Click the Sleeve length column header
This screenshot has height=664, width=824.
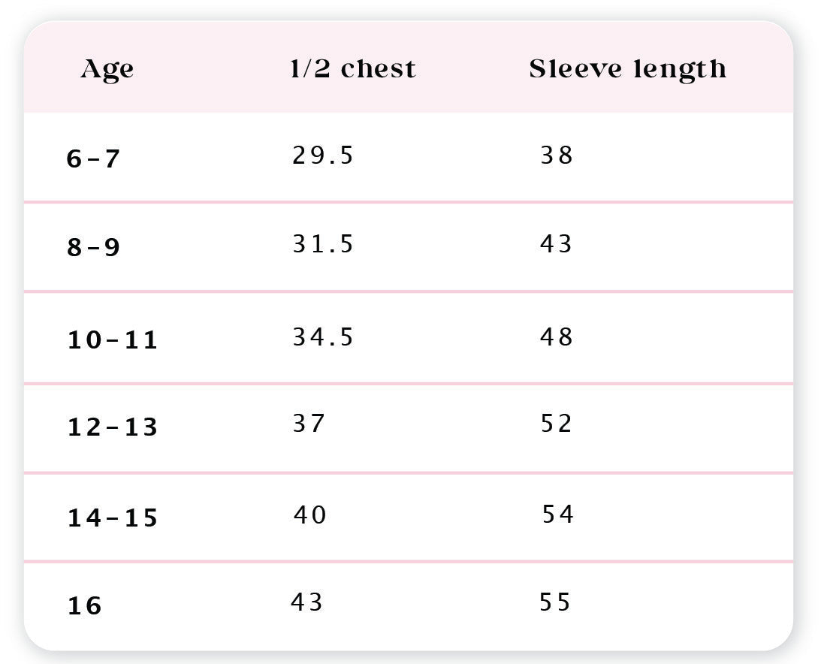click(x=627, y=69)
